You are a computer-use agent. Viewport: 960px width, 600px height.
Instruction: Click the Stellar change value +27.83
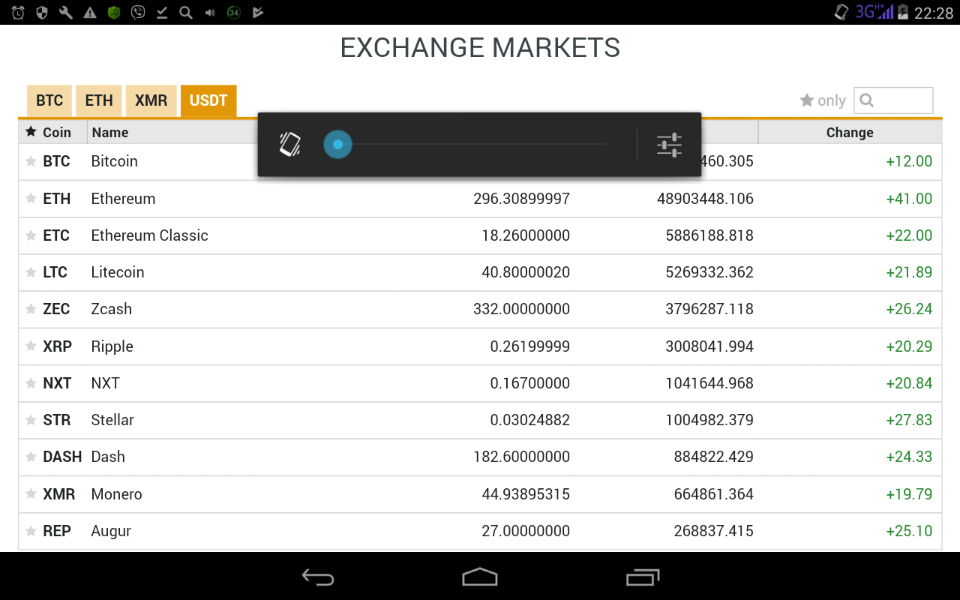click(909, 420)
